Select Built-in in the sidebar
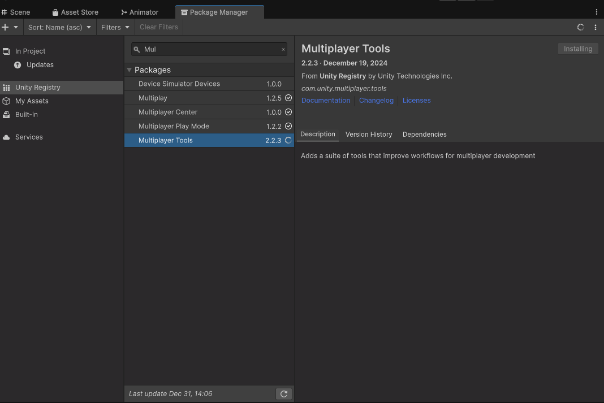Screen dimensions: 604x403 [x=62, y=114]
